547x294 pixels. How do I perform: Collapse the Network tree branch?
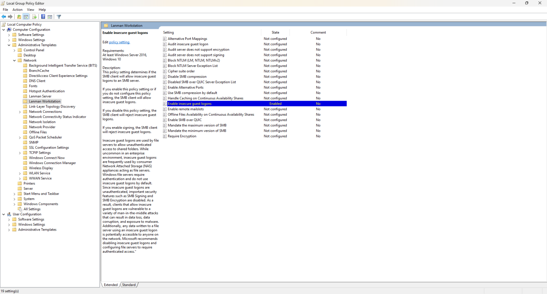pyautogui.click(x=14, y=60)
